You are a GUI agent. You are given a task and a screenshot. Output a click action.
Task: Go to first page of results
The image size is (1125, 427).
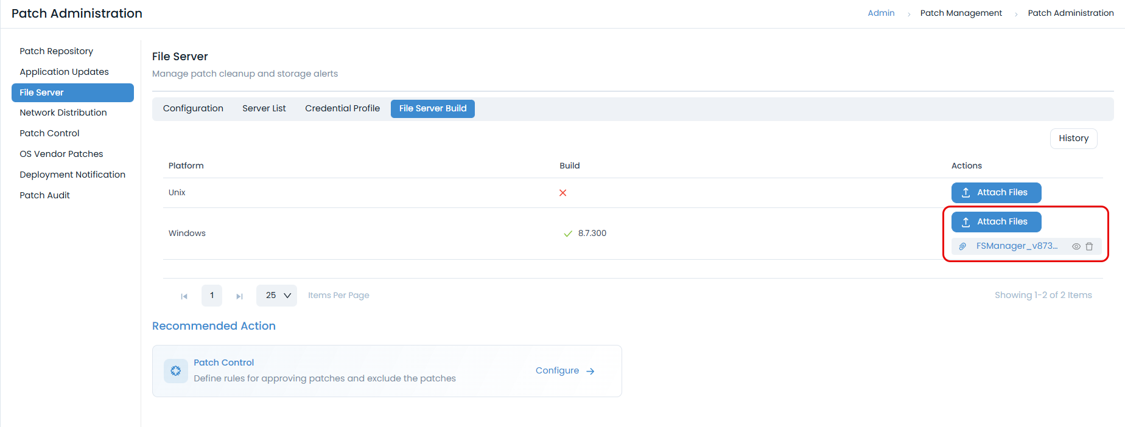pyautogui.click(x=184, y=296)
